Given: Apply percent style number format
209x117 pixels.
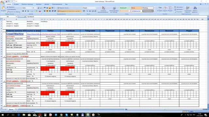Looking at the screenshot, I should [x=87, y=11].
